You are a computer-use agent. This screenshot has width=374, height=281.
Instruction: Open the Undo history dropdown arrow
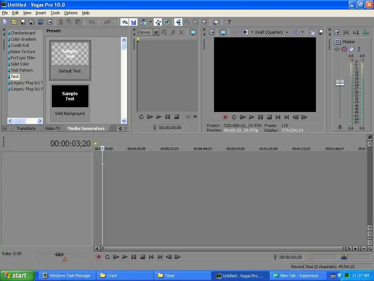coord(99,22)
